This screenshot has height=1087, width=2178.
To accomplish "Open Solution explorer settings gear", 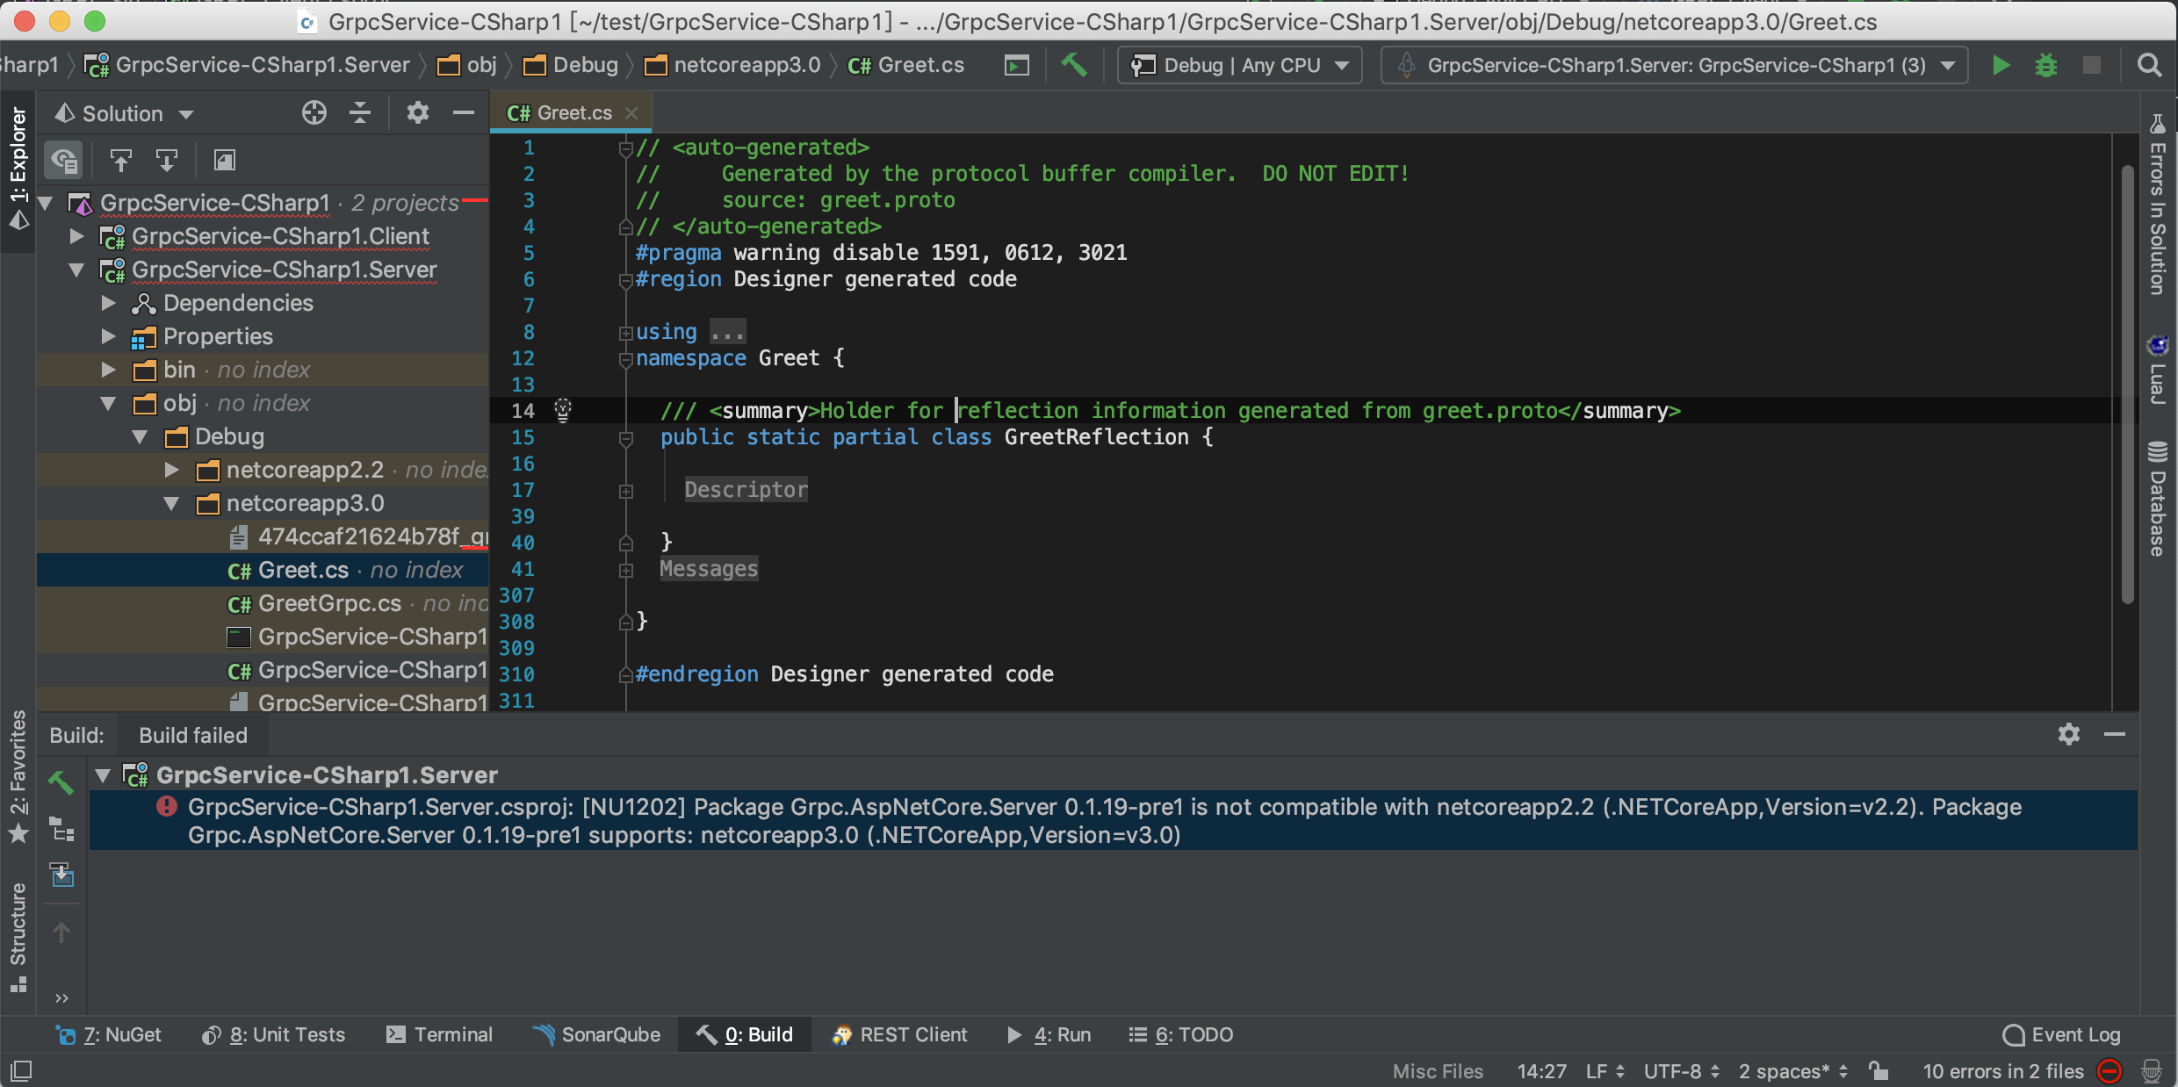I will tap(418, 113).
